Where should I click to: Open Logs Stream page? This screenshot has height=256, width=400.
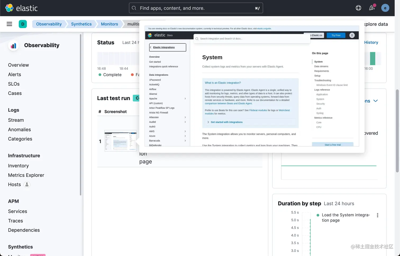click(x=16, y=120)
